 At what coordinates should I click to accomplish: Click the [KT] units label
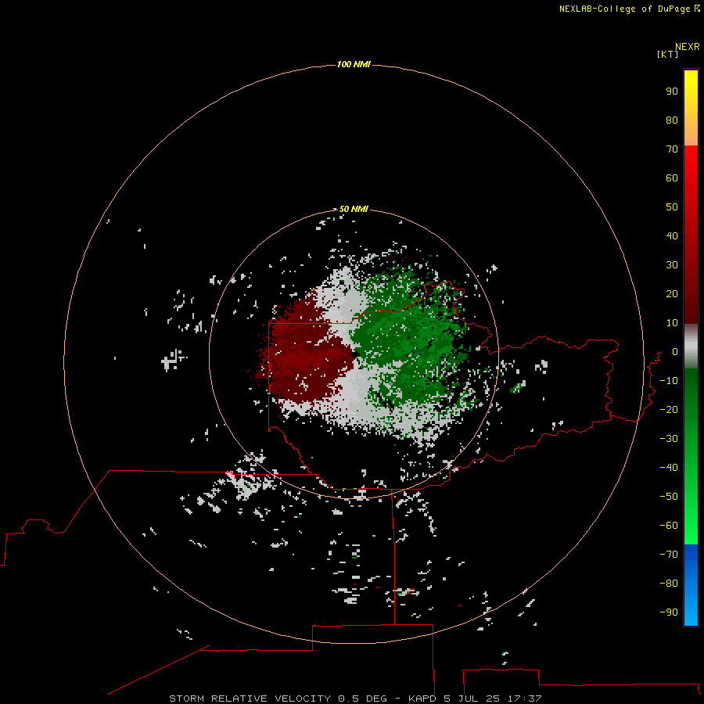coord(668,54)
